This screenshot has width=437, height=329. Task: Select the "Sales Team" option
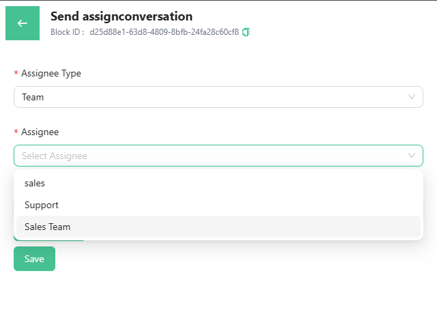coord(48,227)
